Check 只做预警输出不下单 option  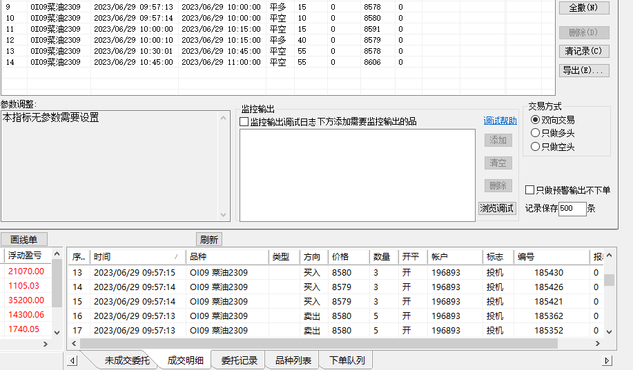point(529,190)
